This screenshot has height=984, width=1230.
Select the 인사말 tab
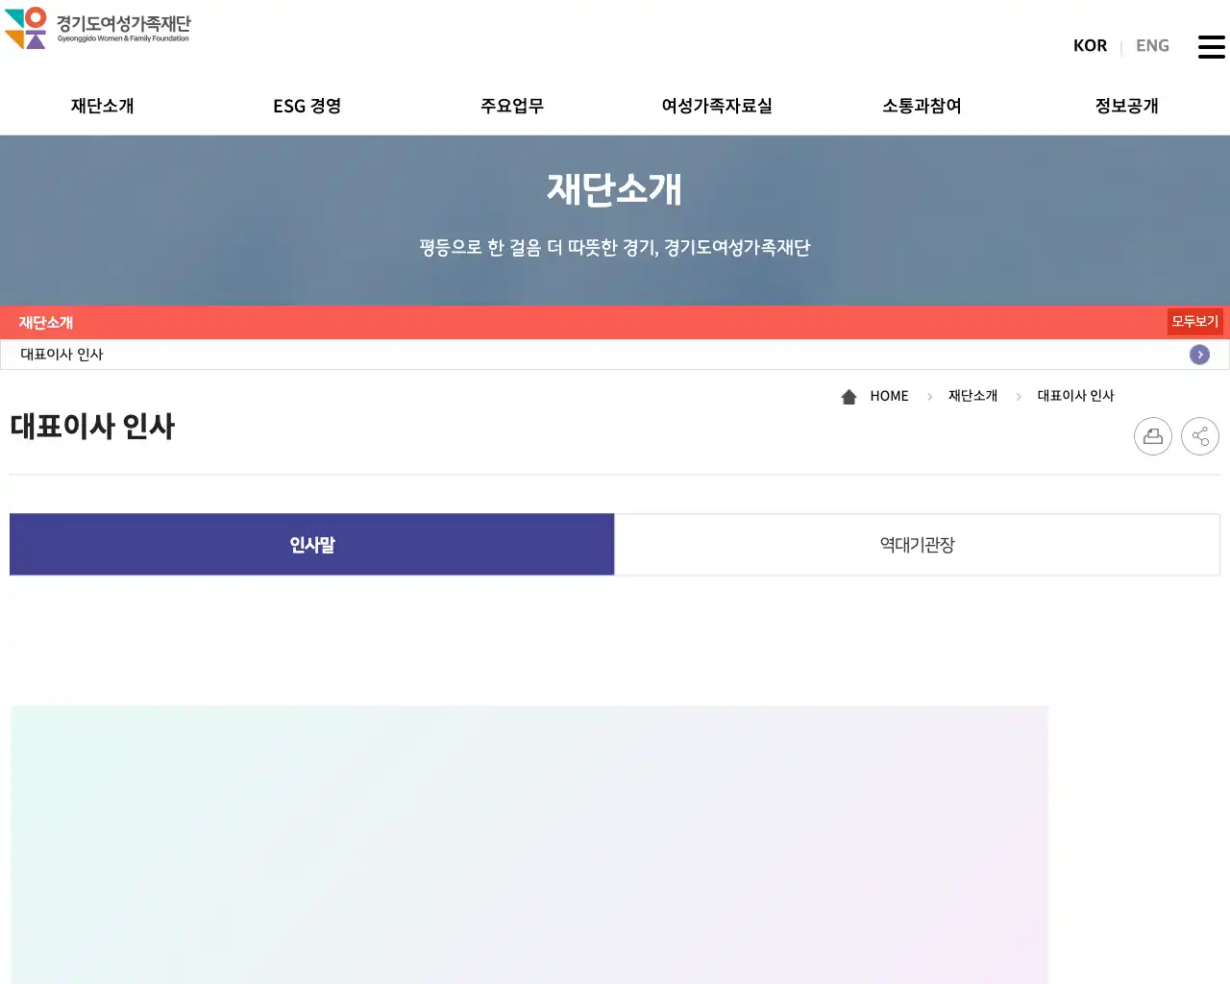[x=312, y=545]
